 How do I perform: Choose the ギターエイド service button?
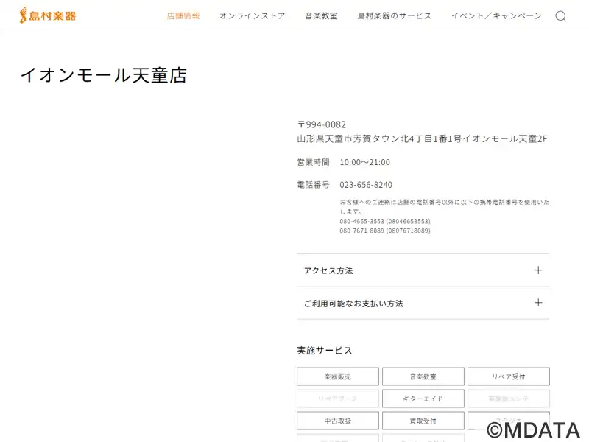coord(423,399)
